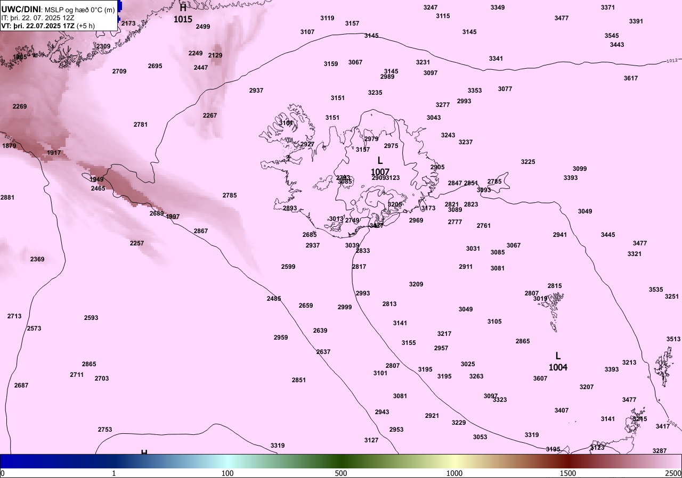
Task: Click the 2485 height value
Action: click(x=274, y=299)
